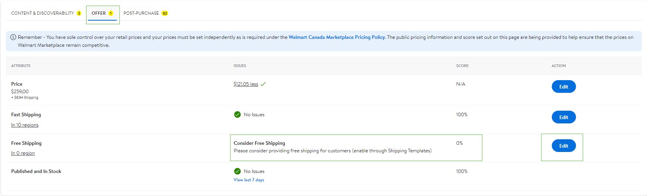
Task: Open Walmart Canada Marketplace Pricing Policy link
Action: coord(337,37)
